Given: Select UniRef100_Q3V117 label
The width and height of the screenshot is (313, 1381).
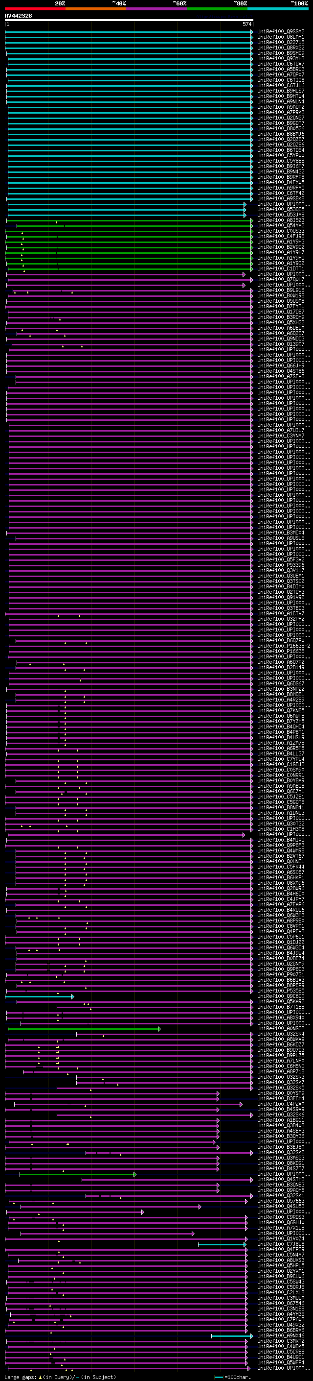Looking at the screenshot, I should (281, 570).
